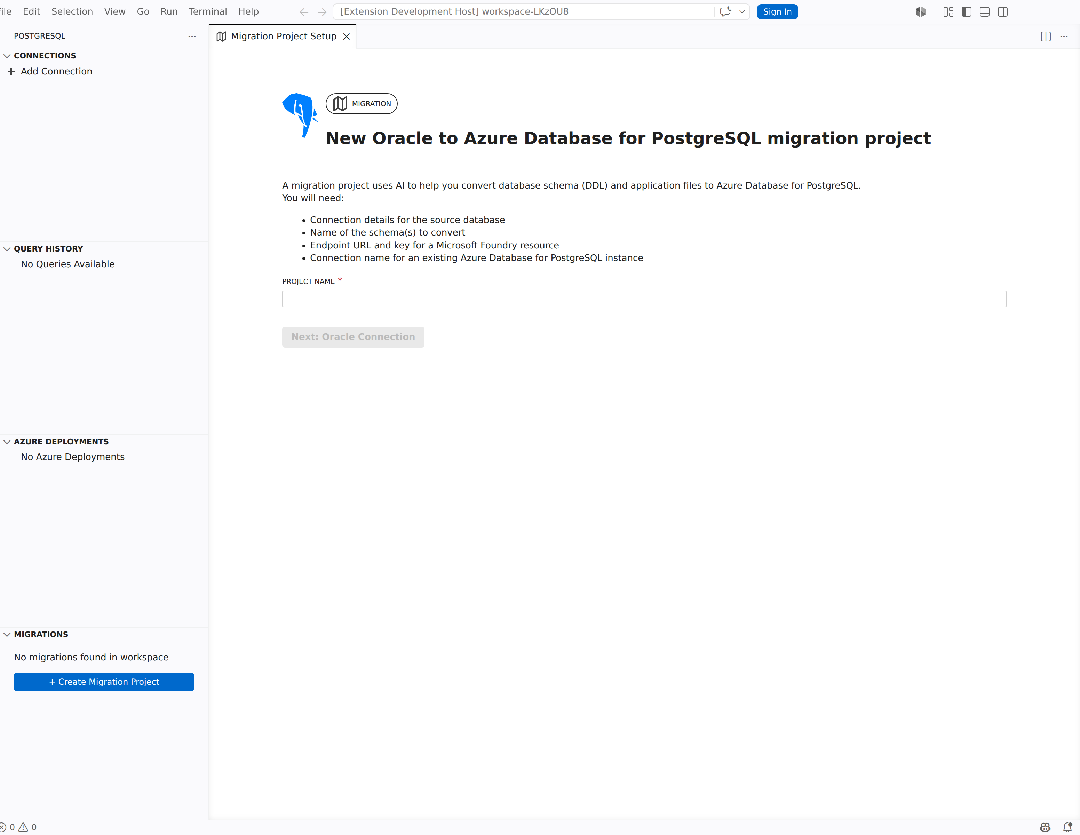
Task: Toggle the primary side bar
Action: [967, 12]
